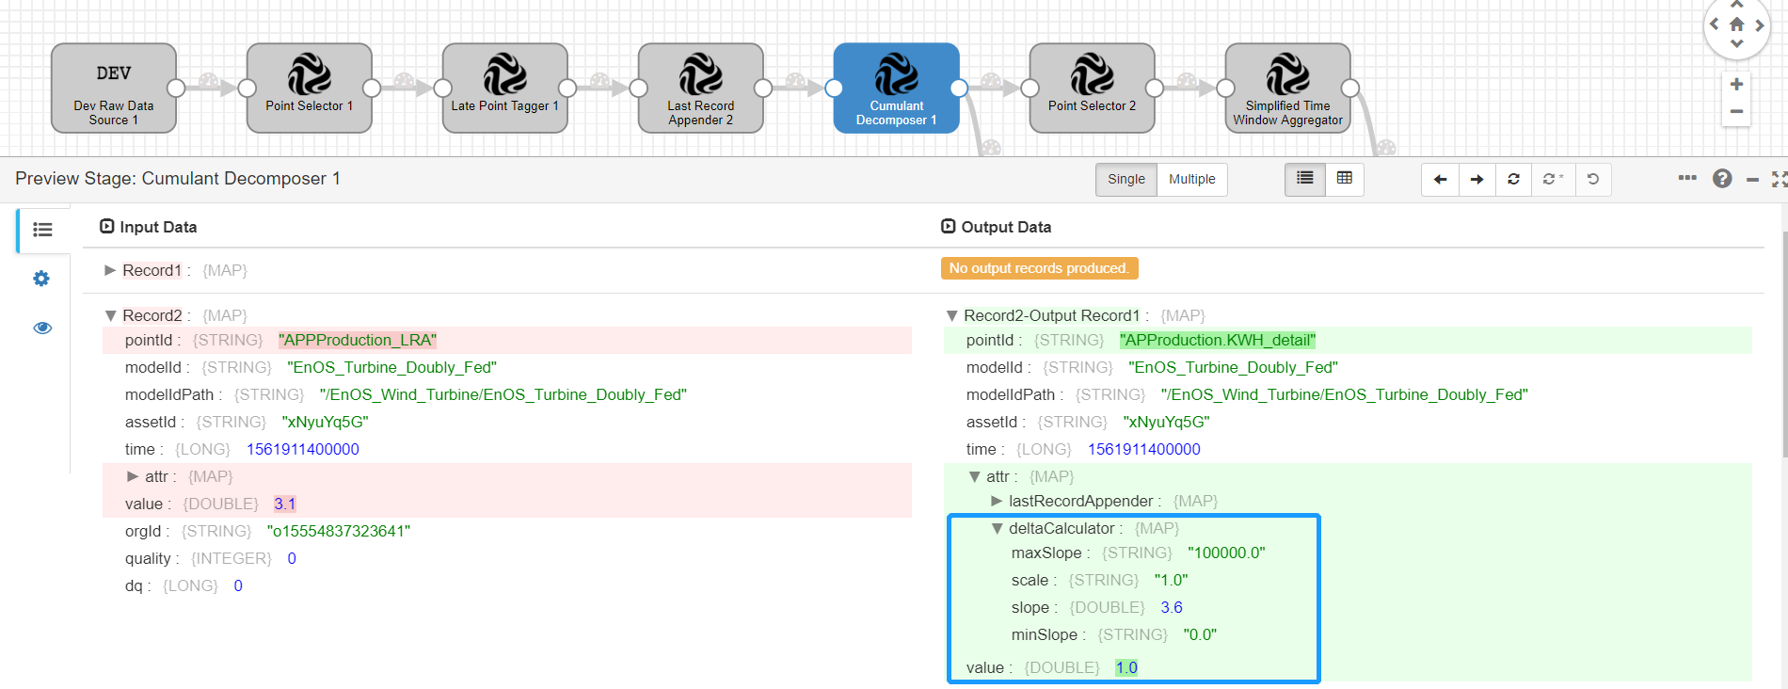Select the Single preview mode tab
The width and height of the screenshot is (1788, 689).
point(1125,179)
